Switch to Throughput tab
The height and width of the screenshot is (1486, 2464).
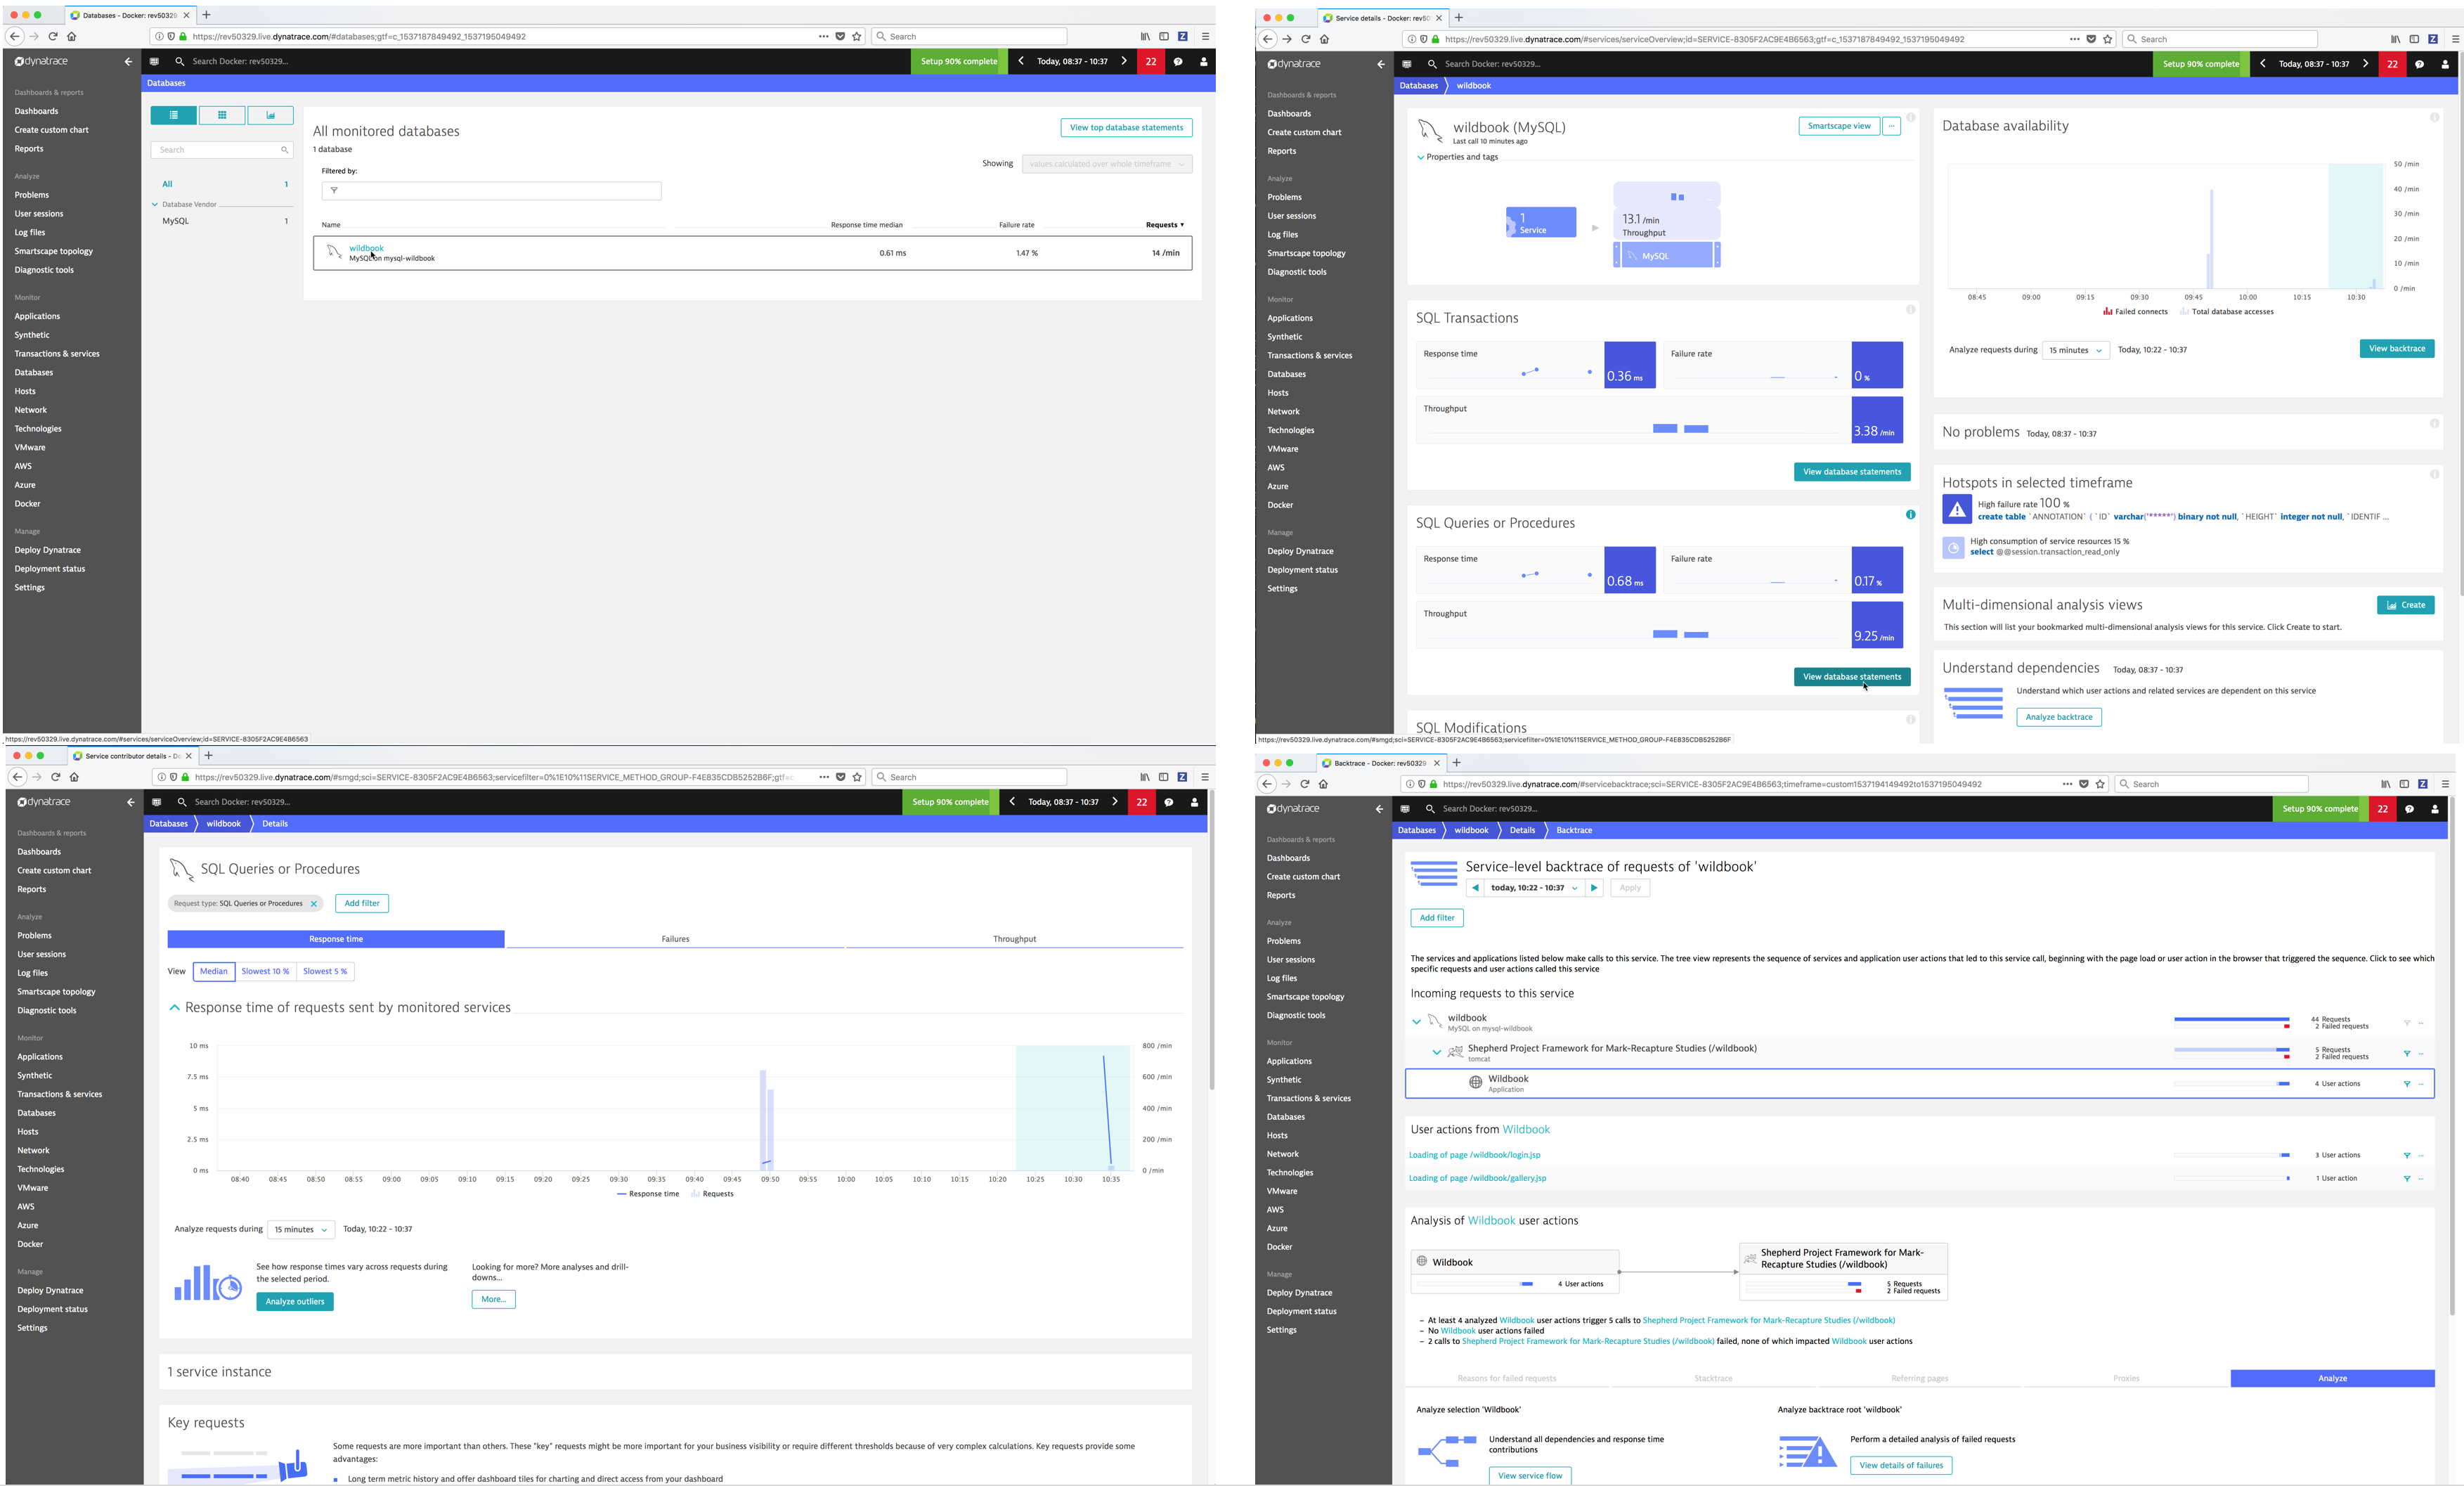(x=1014, y=939)
